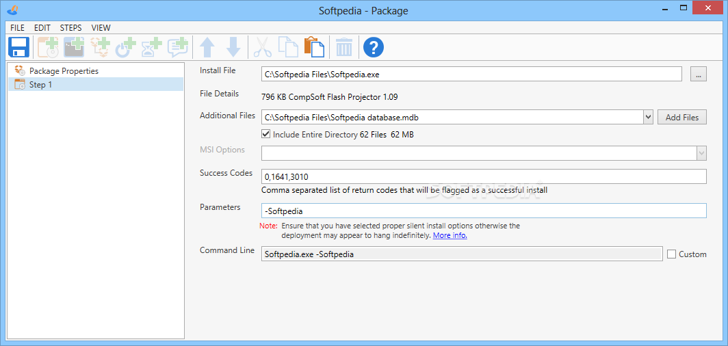
Task: Browse for install file with ellipsis button
Action: (x=699, y=74)
